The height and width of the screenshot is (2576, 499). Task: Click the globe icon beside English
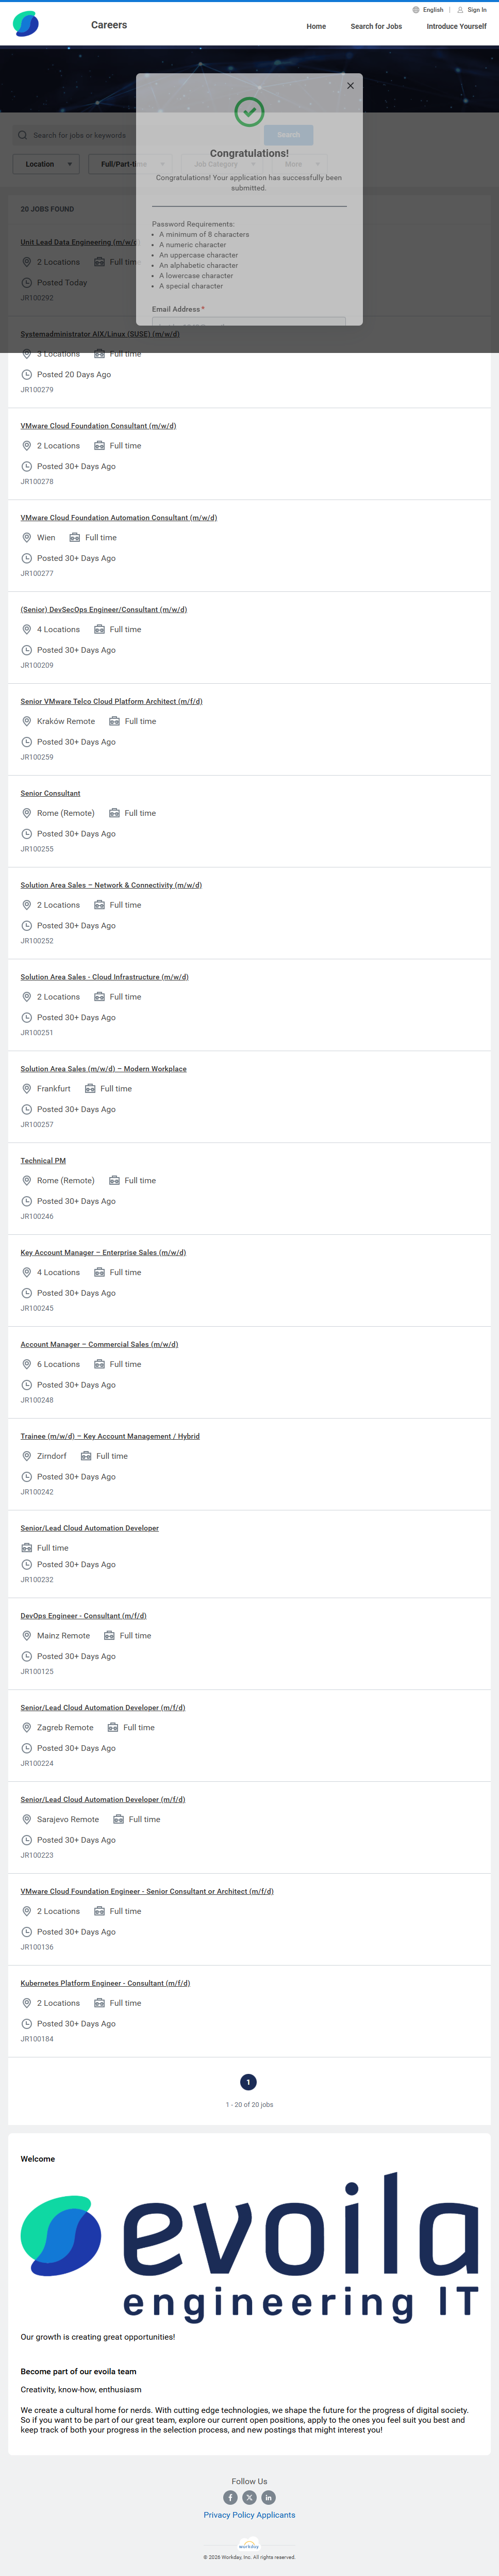(x=416, y=10)
